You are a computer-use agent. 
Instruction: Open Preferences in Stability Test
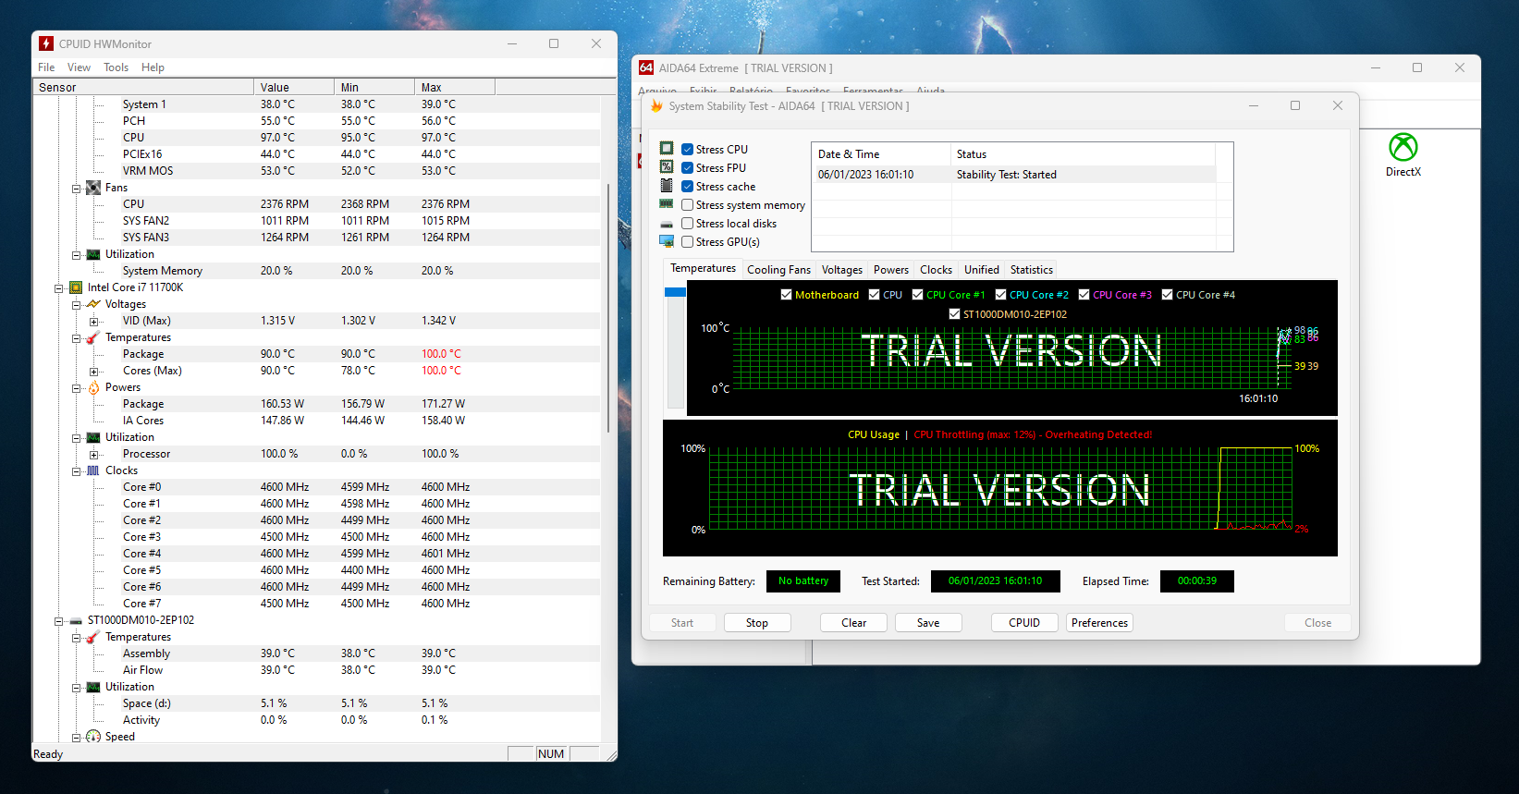(1099, 623)
